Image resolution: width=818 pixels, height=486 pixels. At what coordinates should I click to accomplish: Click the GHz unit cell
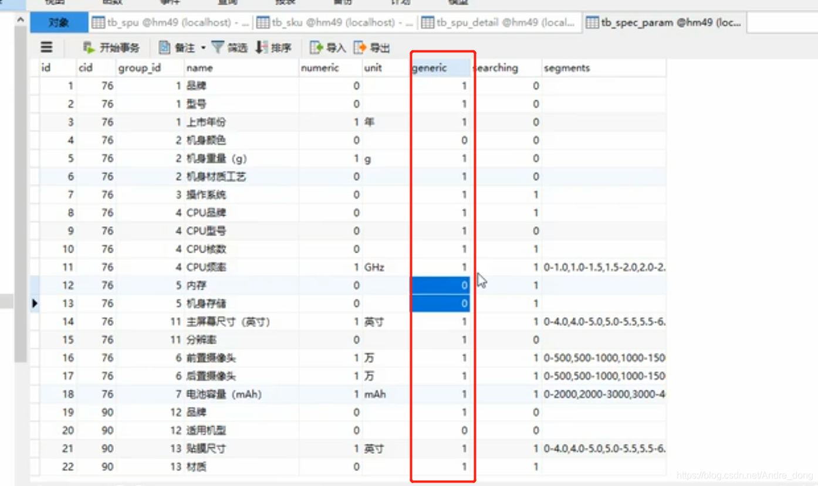386,267
